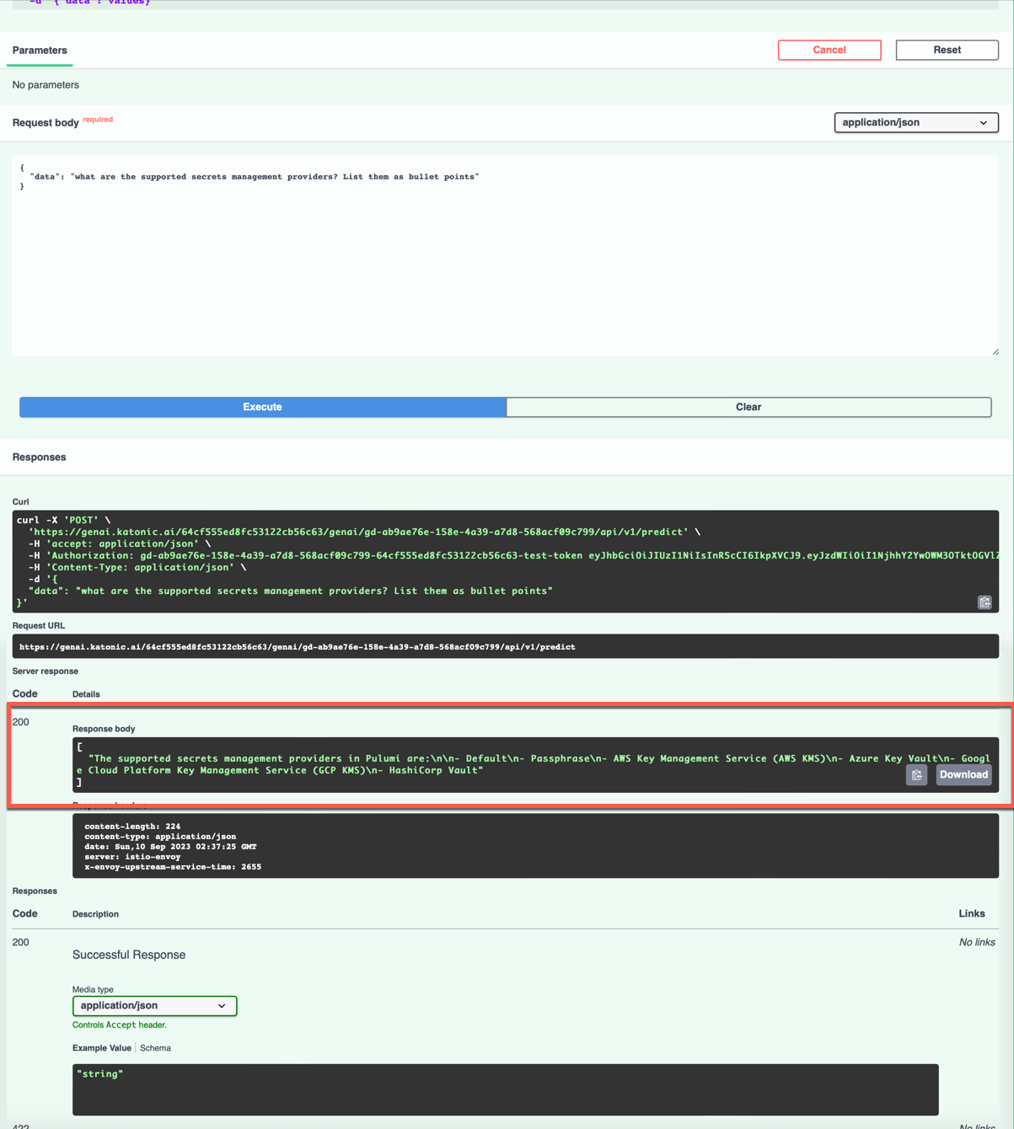Click the date header line
The image size is (1014, 1129).
pos(170,847)
